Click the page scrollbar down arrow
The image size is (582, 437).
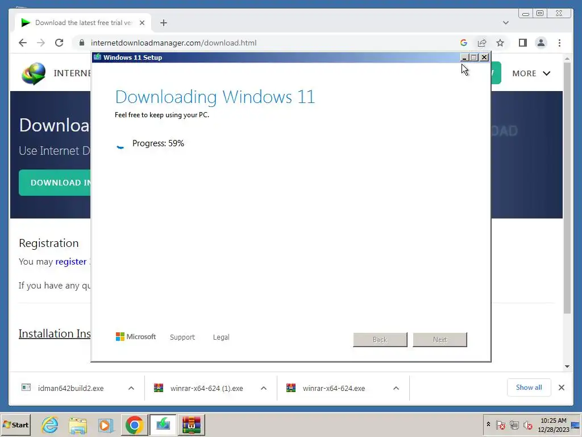point(567,366)
